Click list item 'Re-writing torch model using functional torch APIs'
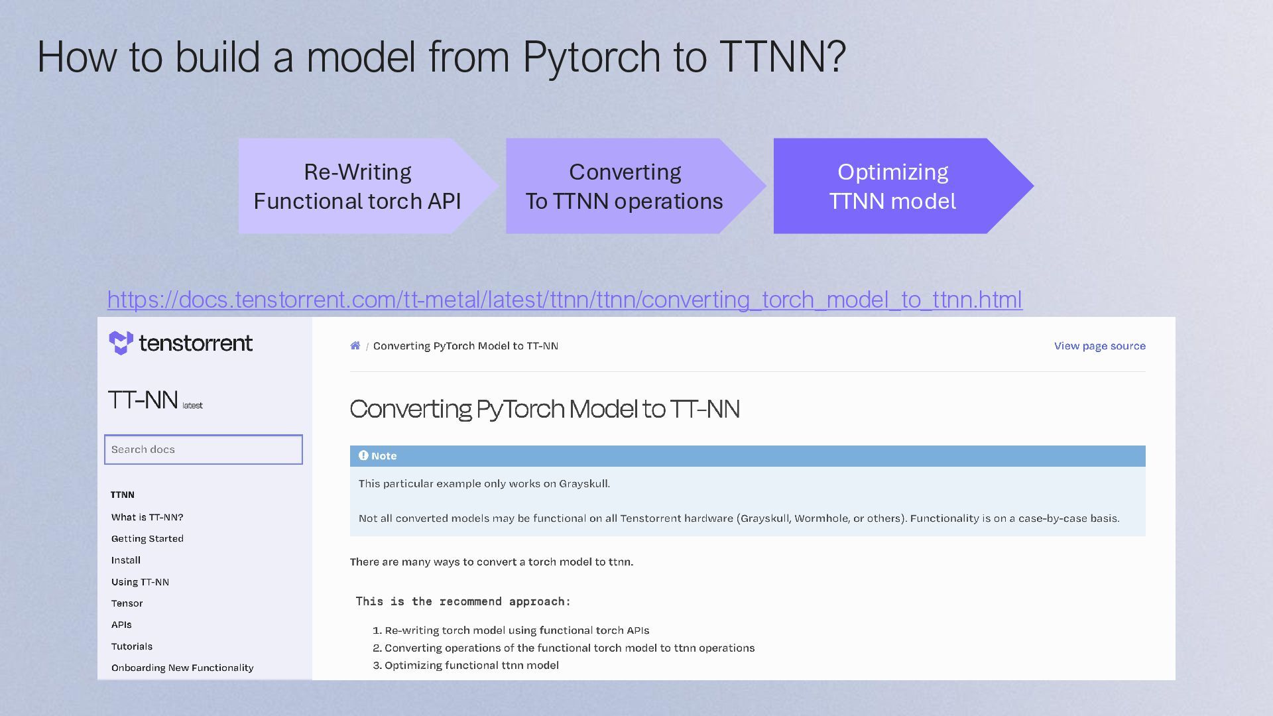This screenshot has height=716, width=1273. coord(516,630)
